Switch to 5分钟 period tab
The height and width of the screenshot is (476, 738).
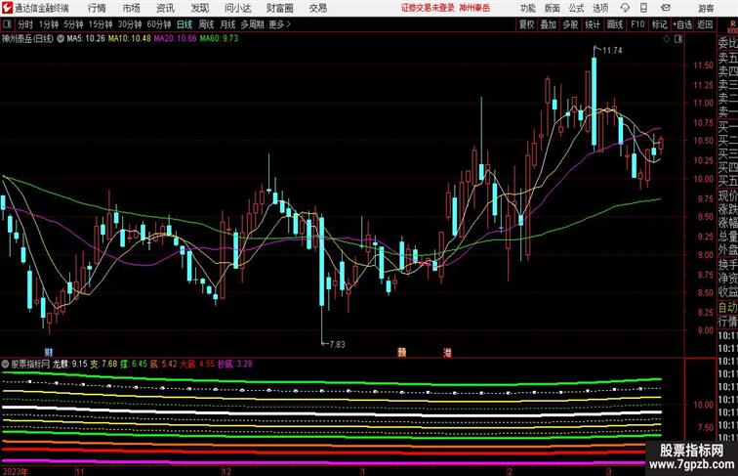point(73,24)
